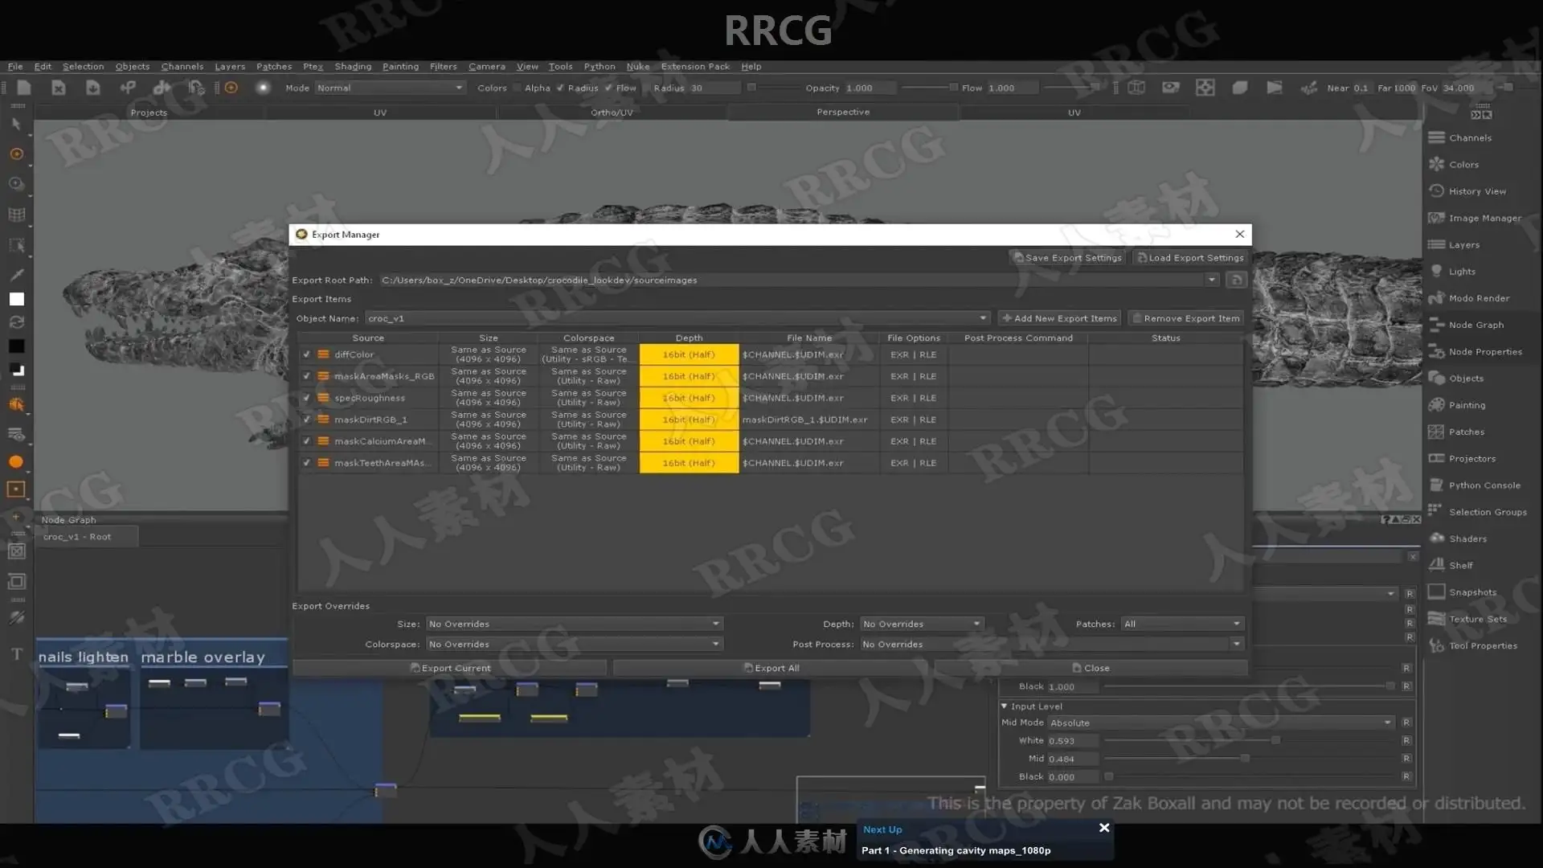Uncheck the diffColor export item
1543x868 pixels.
(306, 354)
